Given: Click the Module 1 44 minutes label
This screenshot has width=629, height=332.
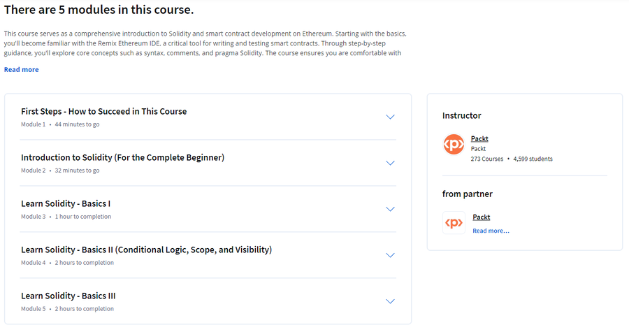Looking at the screenshot, I should (60, 124).
